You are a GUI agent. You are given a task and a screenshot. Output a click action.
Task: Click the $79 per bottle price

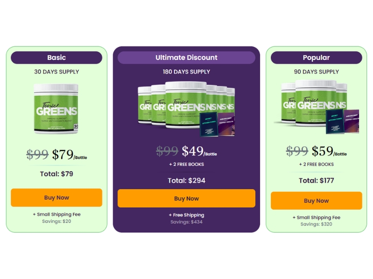click(x=69, y=154)
